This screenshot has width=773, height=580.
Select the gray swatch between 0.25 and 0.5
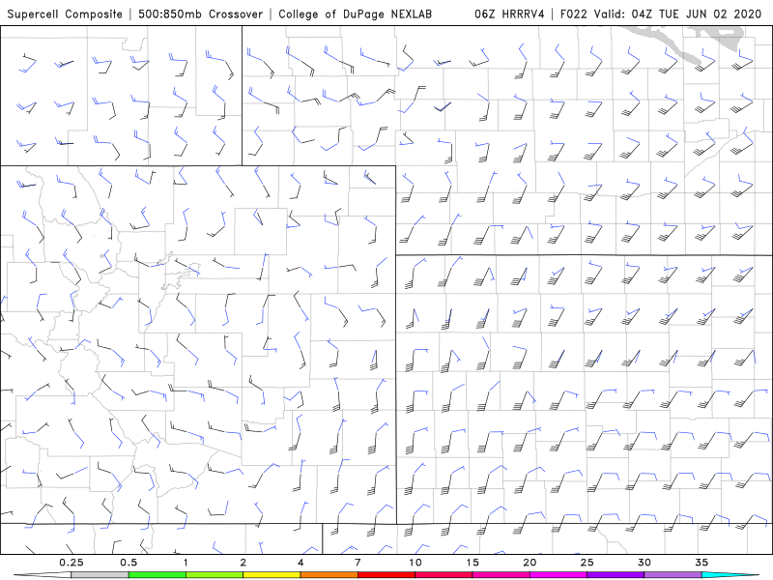[100, 575]
